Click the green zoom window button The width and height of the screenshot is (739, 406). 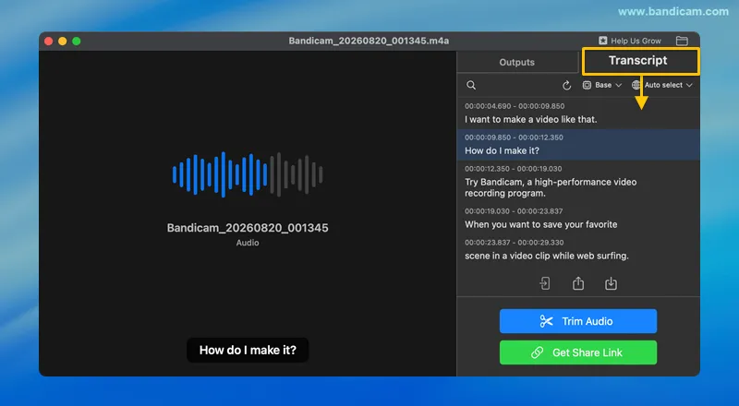[x=77, y=42]
